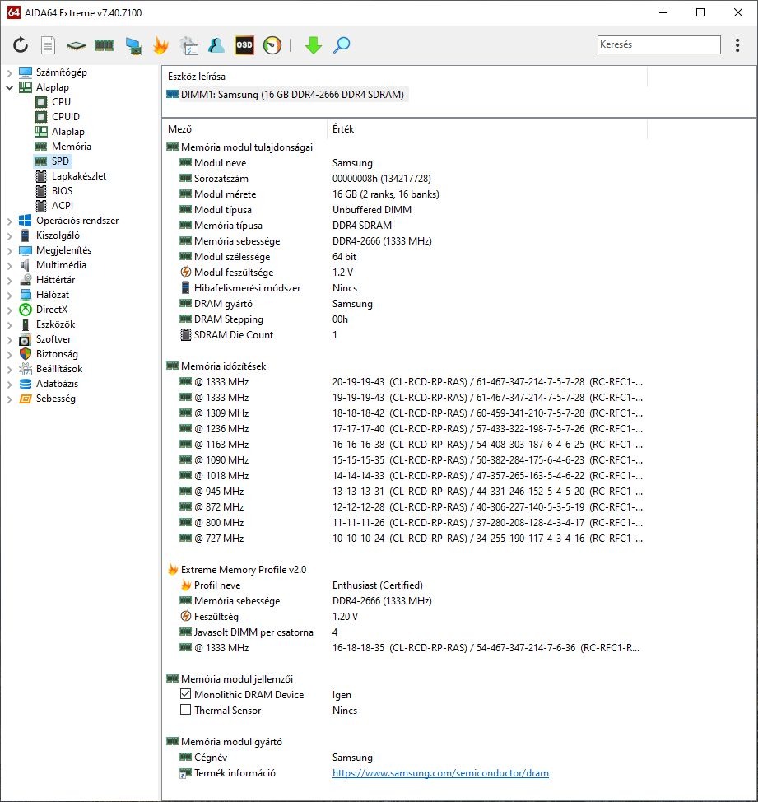
Task: Select the @ 1309 MHz timing row
Action: tap(407, 413)
